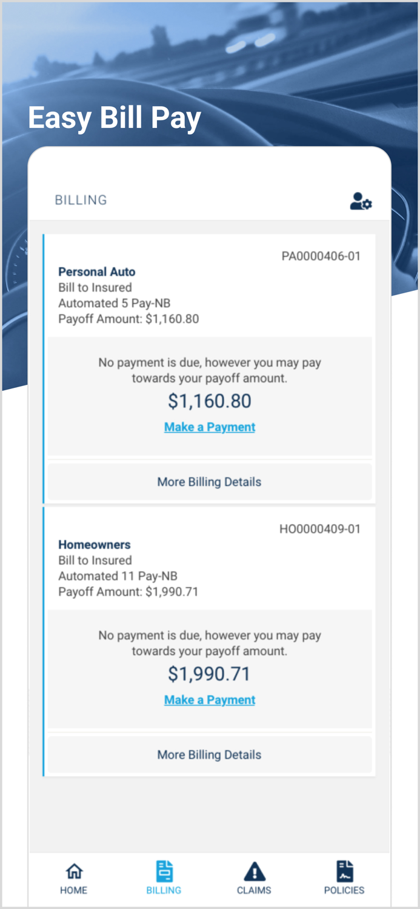The image size is (420, 909).
Task: Open More Billing Details for Personal Auto
Action: coord(209,482)
